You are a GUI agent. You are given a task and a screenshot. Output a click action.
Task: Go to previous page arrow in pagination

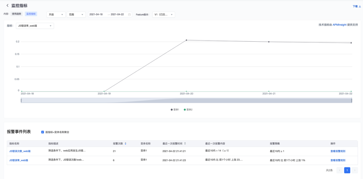point(339,170)
